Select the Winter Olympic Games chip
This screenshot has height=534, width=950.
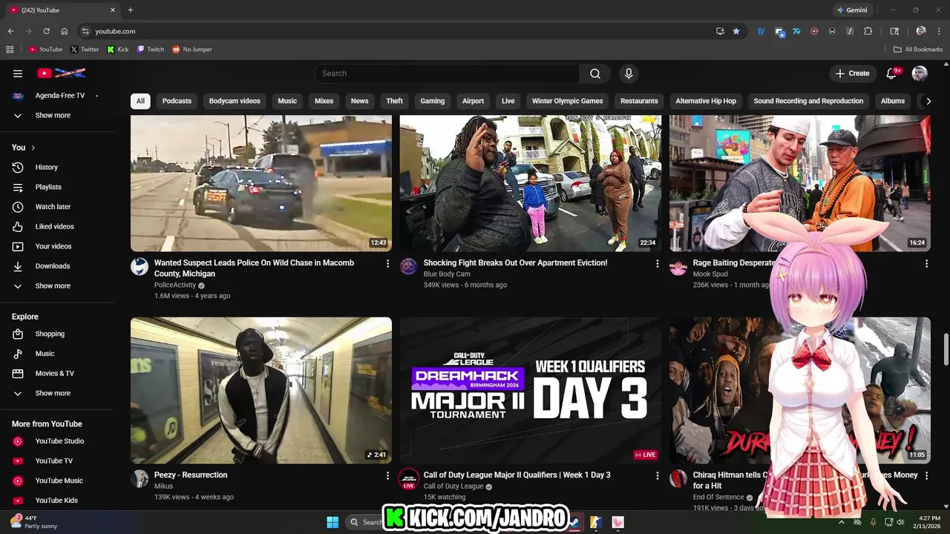click(568, 101)
